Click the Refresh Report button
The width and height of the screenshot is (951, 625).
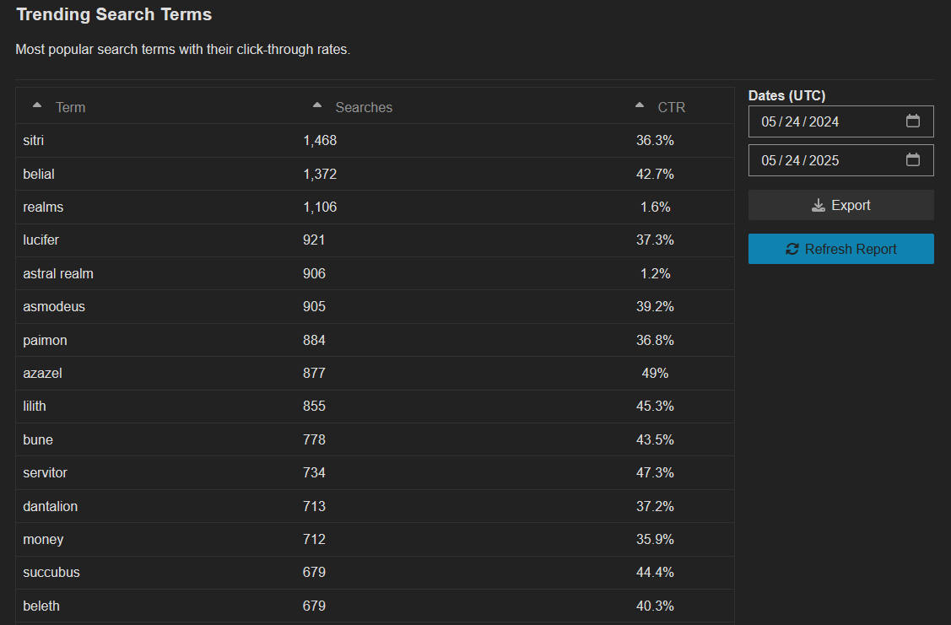[x=840, y=249]
